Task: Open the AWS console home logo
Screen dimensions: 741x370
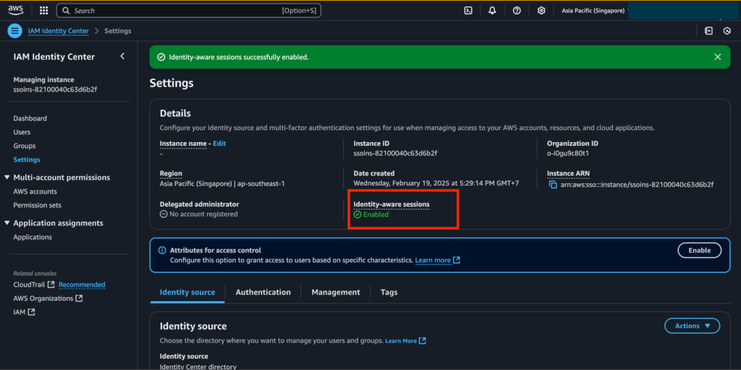Action: pyautogui.click(x=16, y=10)
